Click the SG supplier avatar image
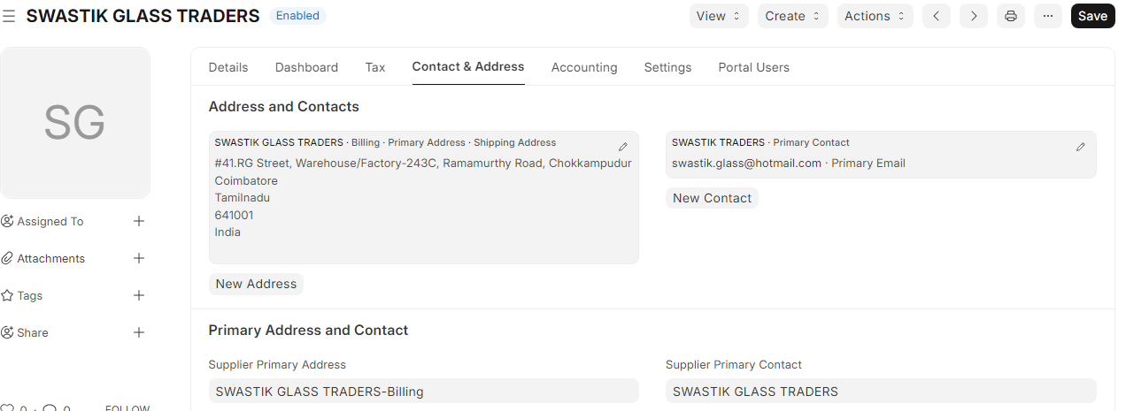The width and height of the screenshot is (1126, 411). click(x=75, y=123)
